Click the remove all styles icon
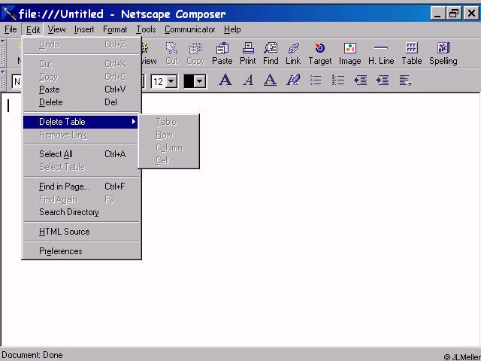Screen dimensions: 481x361 (x=293, y=80)
